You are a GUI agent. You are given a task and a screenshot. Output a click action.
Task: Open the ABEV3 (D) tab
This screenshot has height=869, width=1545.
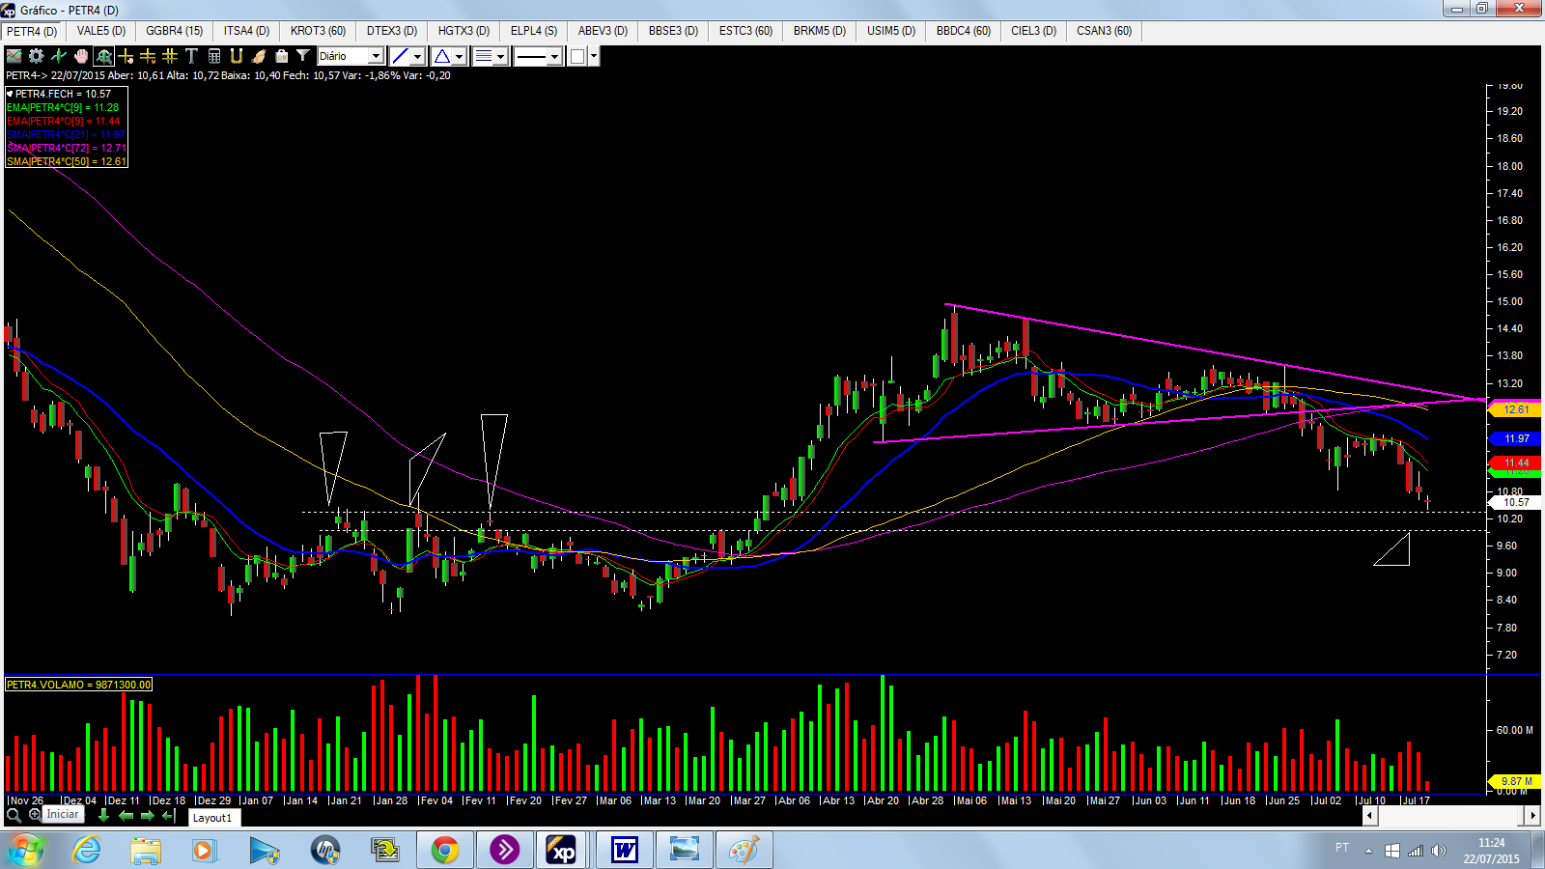pyautogui.click(x=604, y=31)
